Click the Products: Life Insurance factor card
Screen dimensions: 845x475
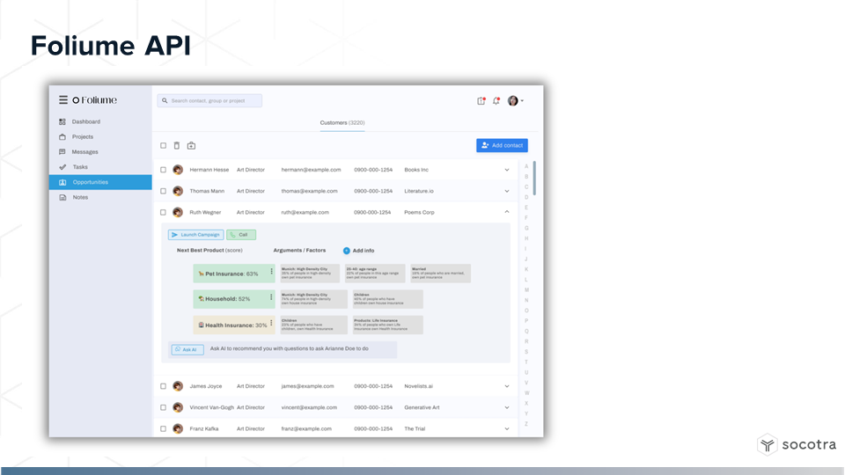pos(387,325)
